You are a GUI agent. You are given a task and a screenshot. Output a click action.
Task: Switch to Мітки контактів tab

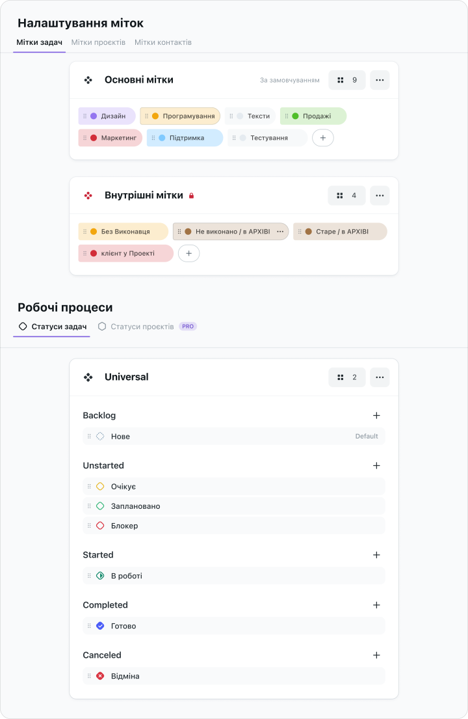point(163,42)
